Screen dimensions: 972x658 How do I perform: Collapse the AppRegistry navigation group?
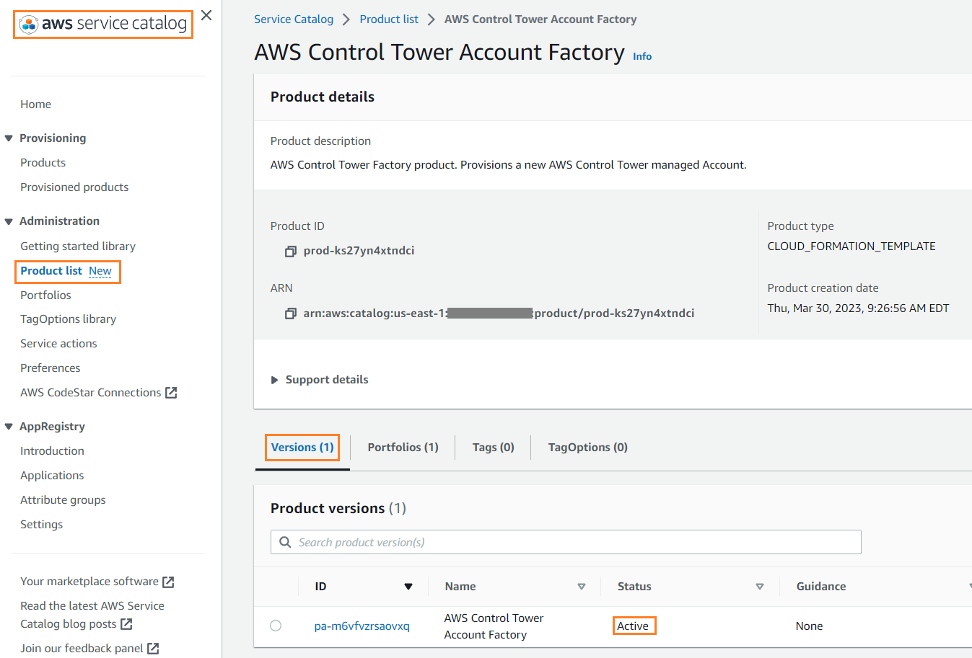point(9,427)
